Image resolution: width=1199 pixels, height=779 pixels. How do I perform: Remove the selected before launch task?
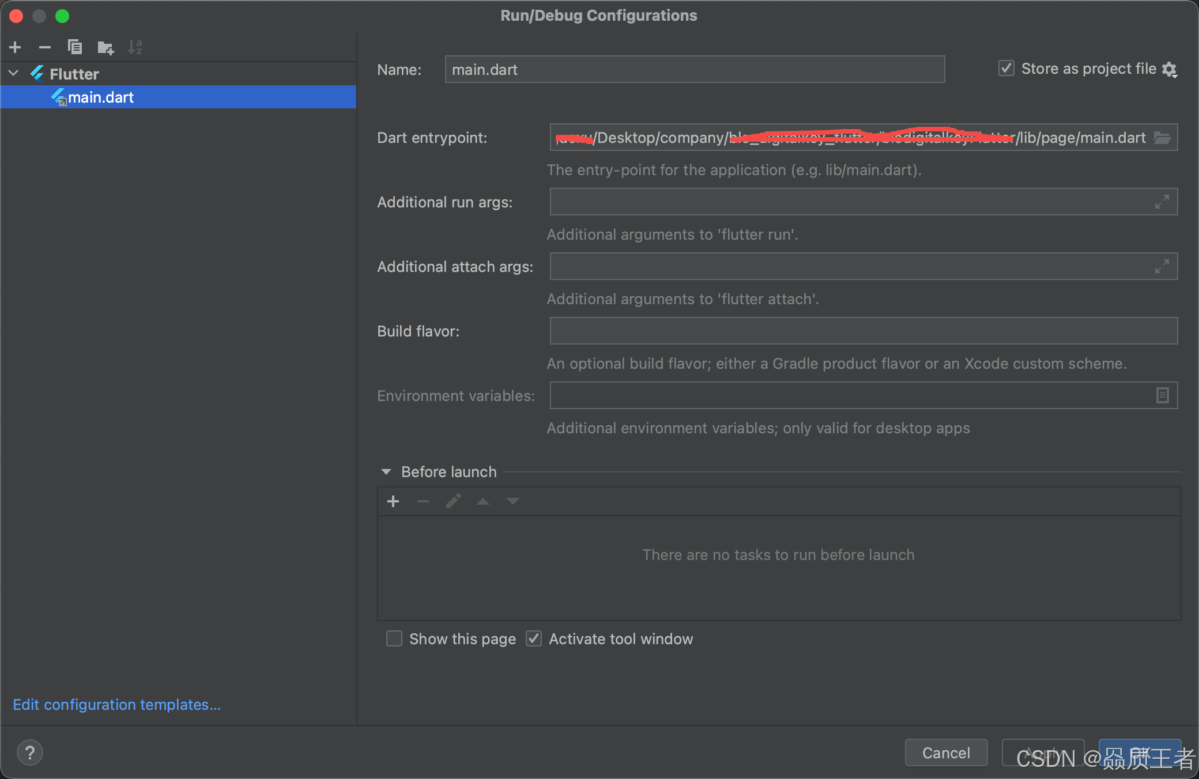pos(423,501)
